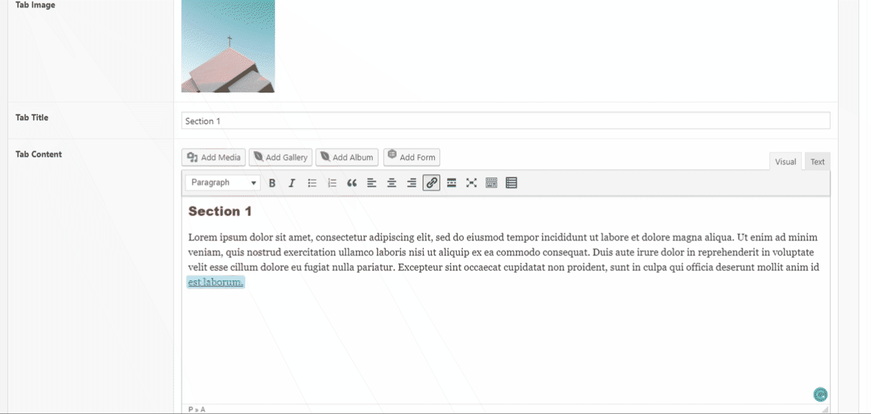871x414 pixels.
Task: Switch to the Visual editor tab
Action: coord(785,162)
